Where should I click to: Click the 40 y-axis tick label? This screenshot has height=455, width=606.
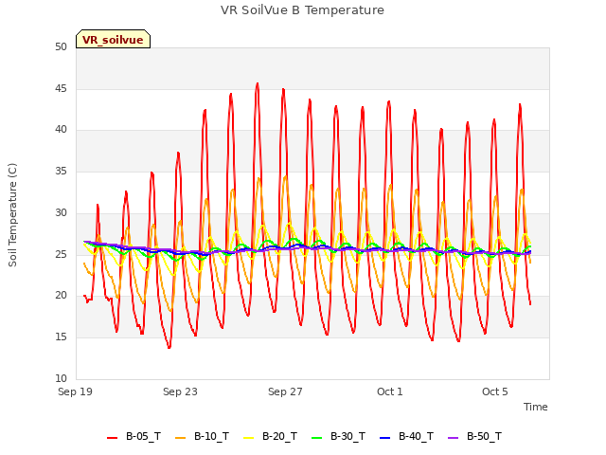pos(61,130)
